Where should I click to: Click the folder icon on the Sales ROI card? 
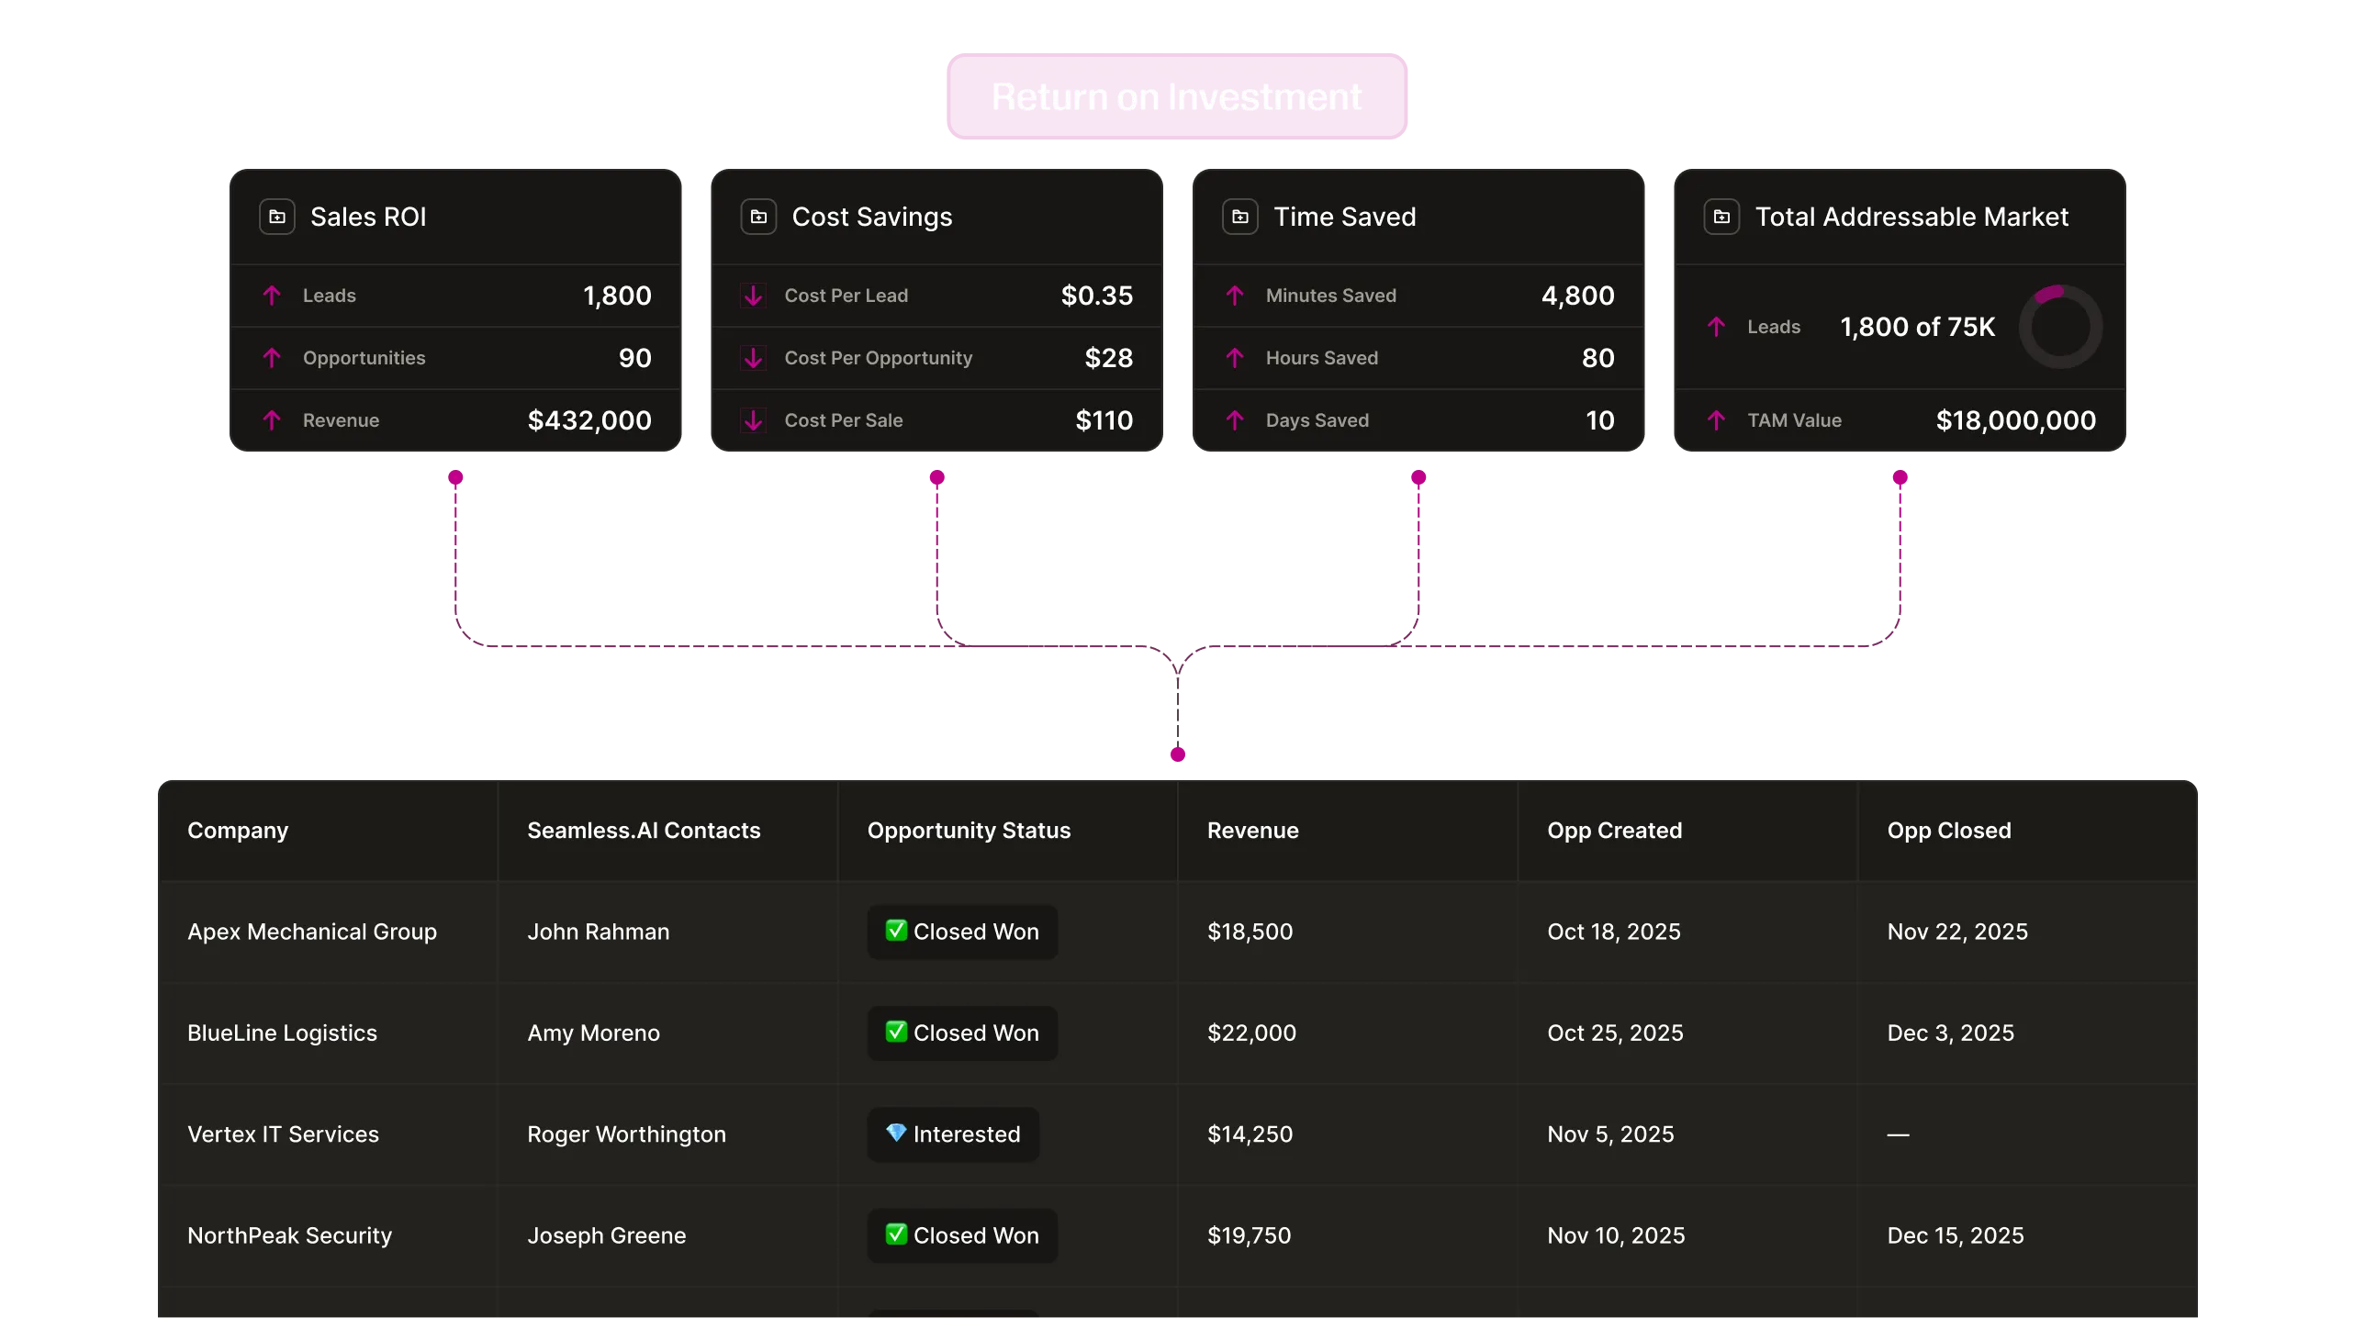(277, 217)
